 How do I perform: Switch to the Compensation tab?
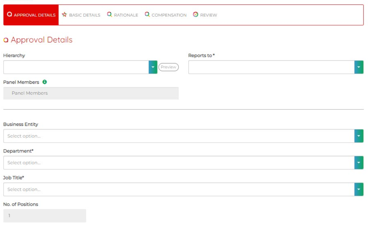[x=166, y=15]
